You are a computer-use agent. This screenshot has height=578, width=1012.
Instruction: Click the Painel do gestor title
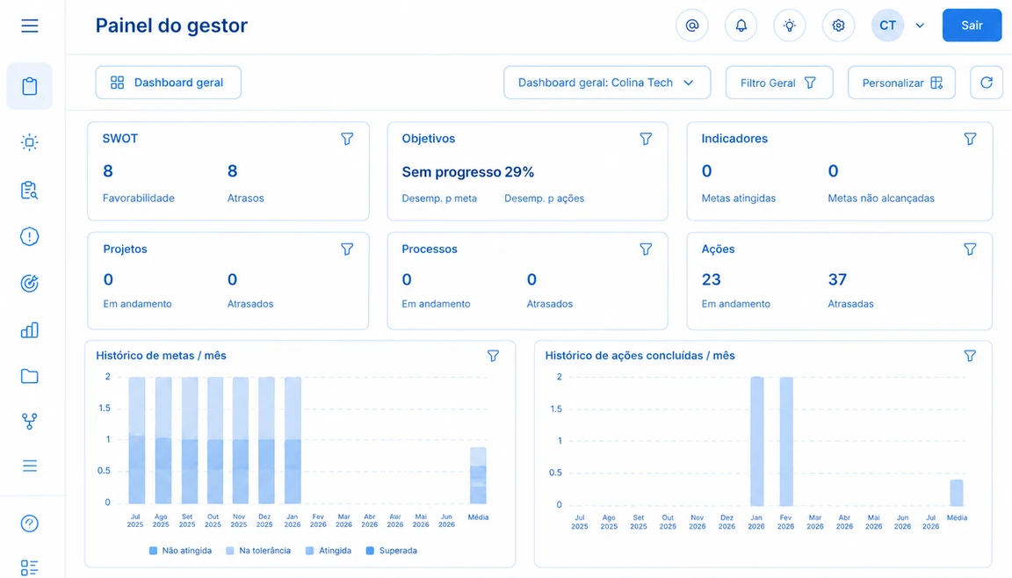[171, 25]
